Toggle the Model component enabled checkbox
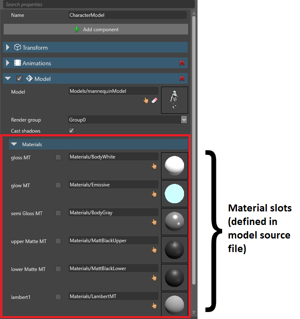 (x=19, y=78)
